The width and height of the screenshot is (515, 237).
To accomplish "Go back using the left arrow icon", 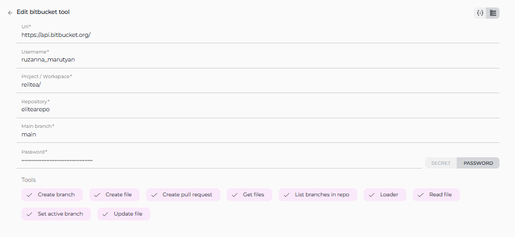I will [x=10, y=13].
